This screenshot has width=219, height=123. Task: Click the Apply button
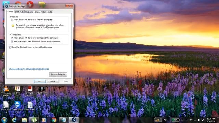(66, 81)
